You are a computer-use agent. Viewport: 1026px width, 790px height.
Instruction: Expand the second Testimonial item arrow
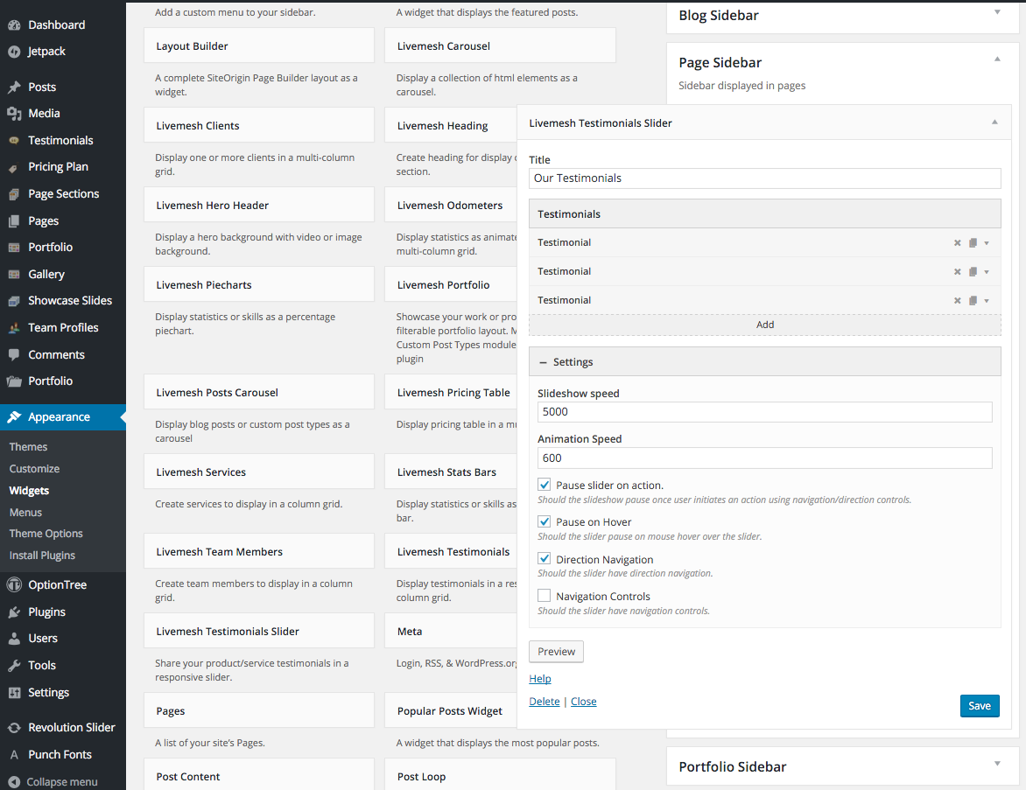click(x=987, y=272)
